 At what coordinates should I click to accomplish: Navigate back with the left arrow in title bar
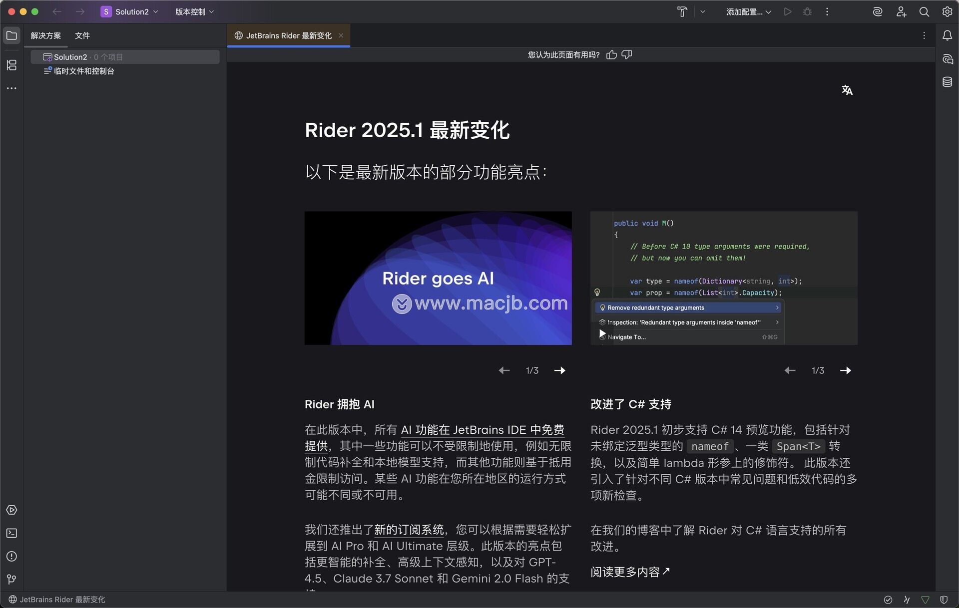pyautogui.click(x=57, y=11)
